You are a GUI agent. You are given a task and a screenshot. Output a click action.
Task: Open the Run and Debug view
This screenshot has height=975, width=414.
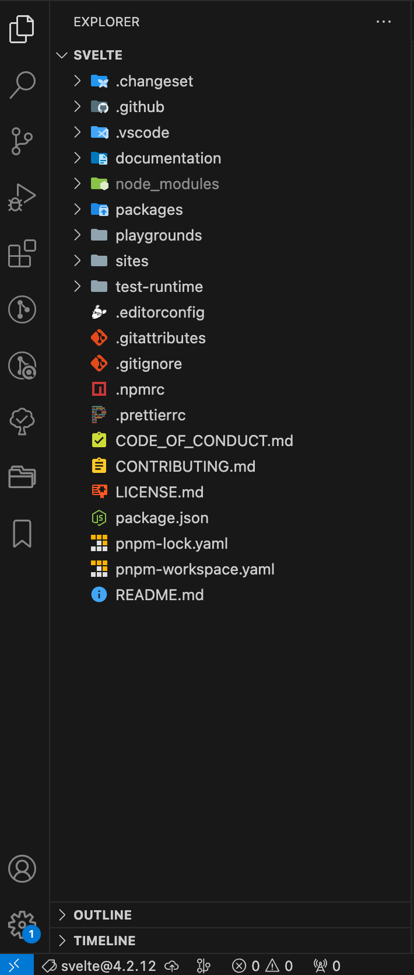tap(23, 197)
